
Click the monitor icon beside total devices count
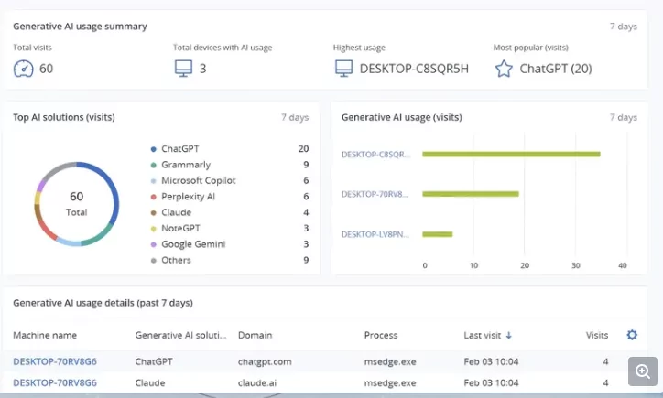(183, 69)
